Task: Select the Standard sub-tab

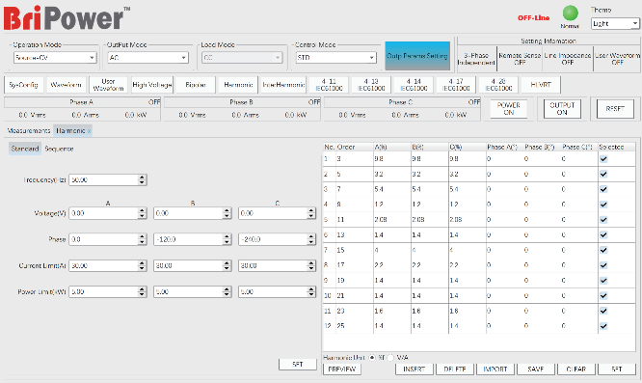Action: tap(25, 149)
